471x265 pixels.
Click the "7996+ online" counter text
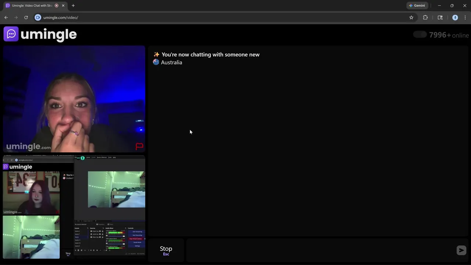click(x=449, y=35)
